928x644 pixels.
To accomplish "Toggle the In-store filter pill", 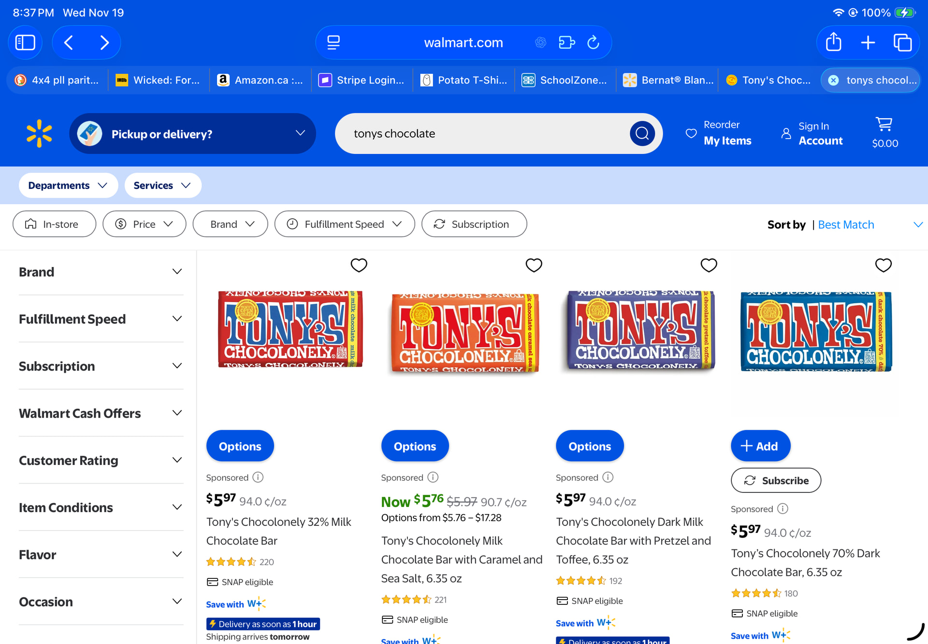I will pos(54,224).
